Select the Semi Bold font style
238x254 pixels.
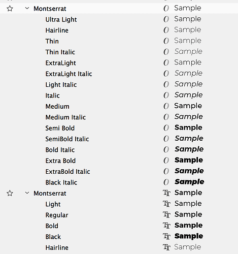click(60, 128)
